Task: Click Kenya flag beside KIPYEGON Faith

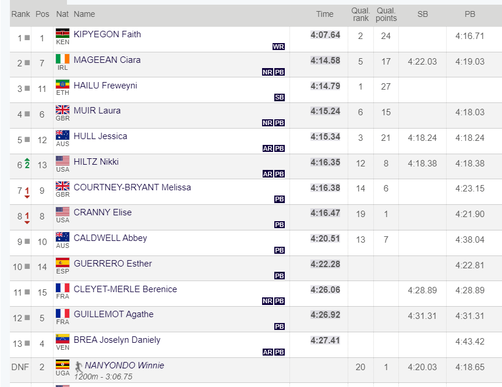Action: [x=62, y=33]
